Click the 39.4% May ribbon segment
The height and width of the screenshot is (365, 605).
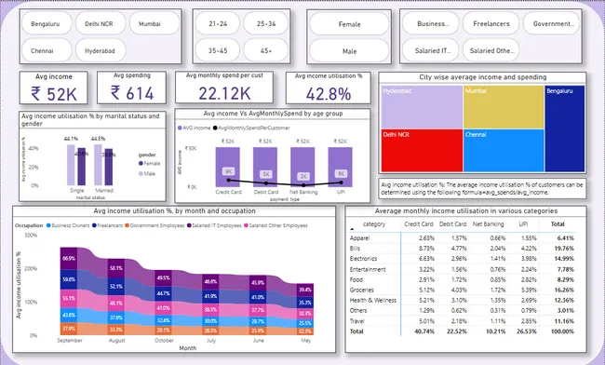(305, 290)
